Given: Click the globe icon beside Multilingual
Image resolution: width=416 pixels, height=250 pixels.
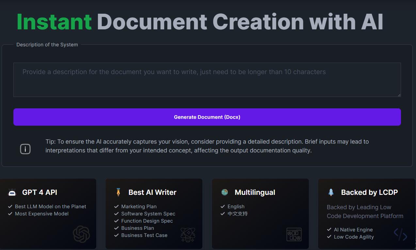Looking at the screenshot, I should (225, 193).
